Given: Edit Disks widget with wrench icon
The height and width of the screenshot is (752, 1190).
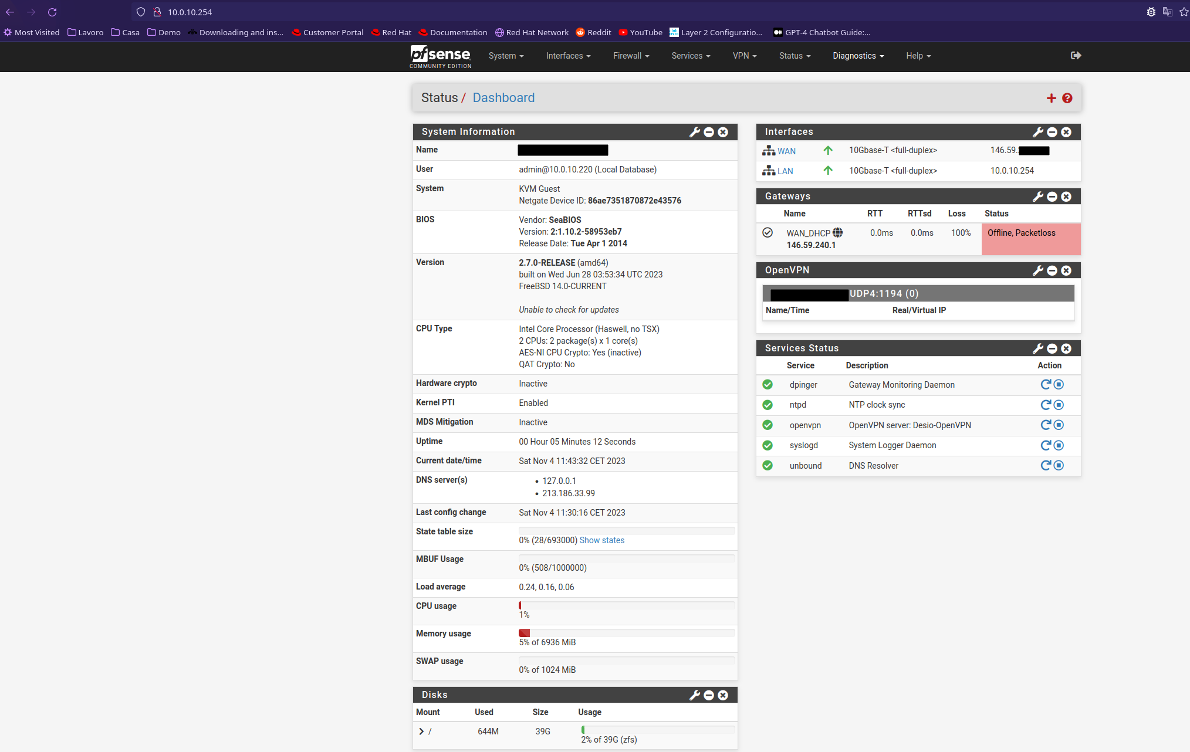Looking at the screenshot, I should [x=695, y=695].
